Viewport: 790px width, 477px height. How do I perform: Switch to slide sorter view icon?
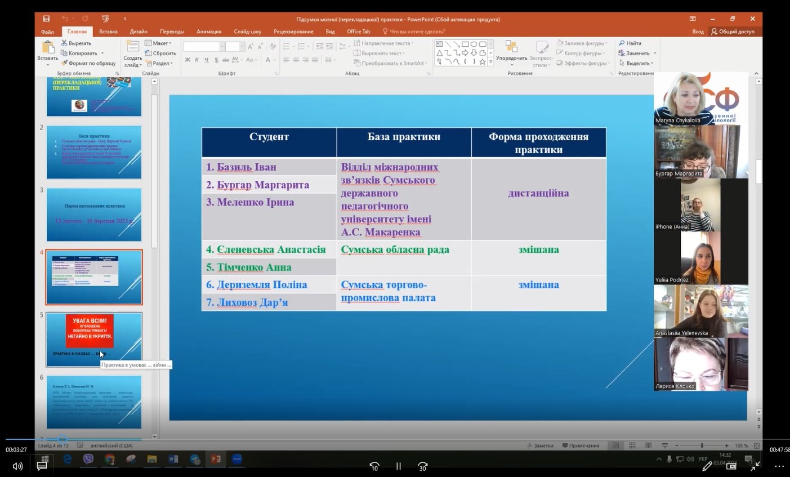(x=632, y=445)
